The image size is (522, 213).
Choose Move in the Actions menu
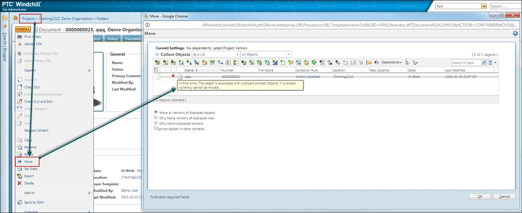tap(27, 162)
